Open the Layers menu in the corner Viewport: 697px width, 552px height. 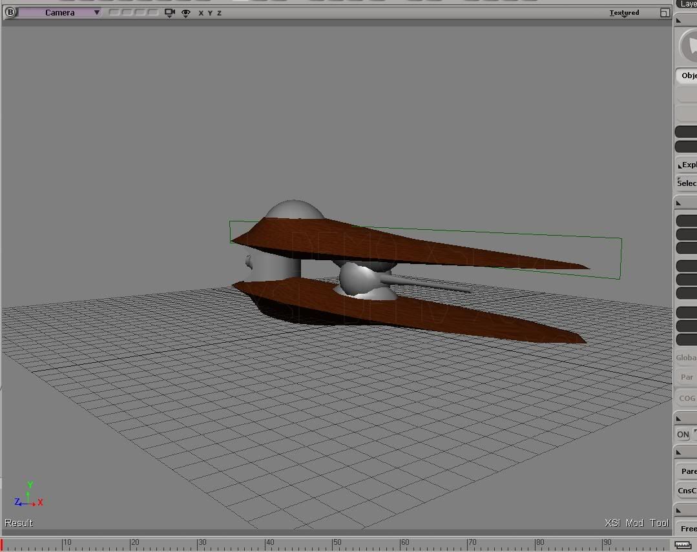[688, 4]
